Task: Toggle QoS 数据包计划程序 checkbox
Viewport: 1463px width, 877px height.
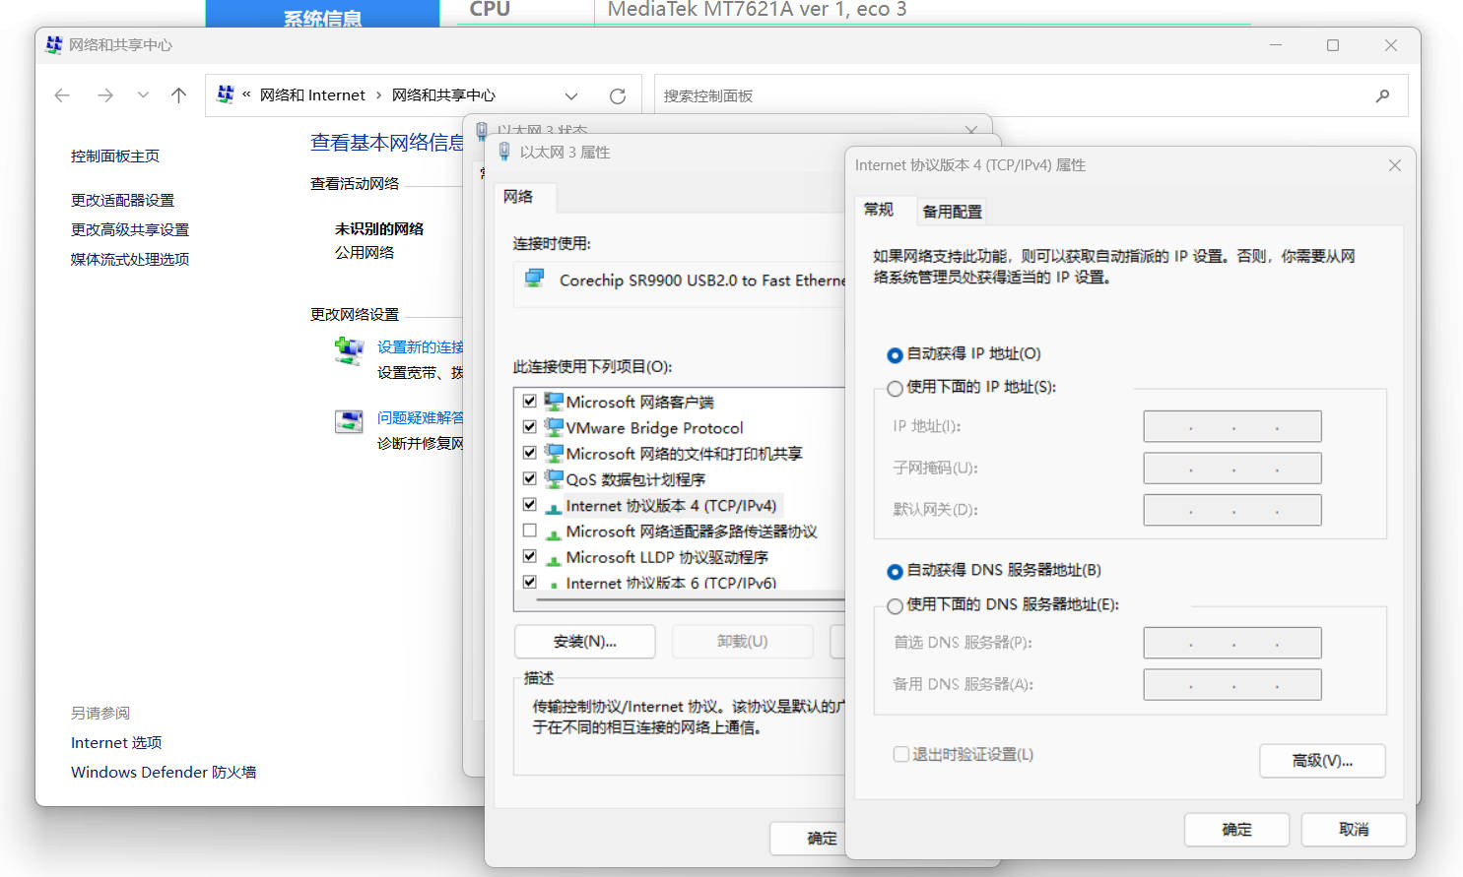Action: click(x=529, y=477)
